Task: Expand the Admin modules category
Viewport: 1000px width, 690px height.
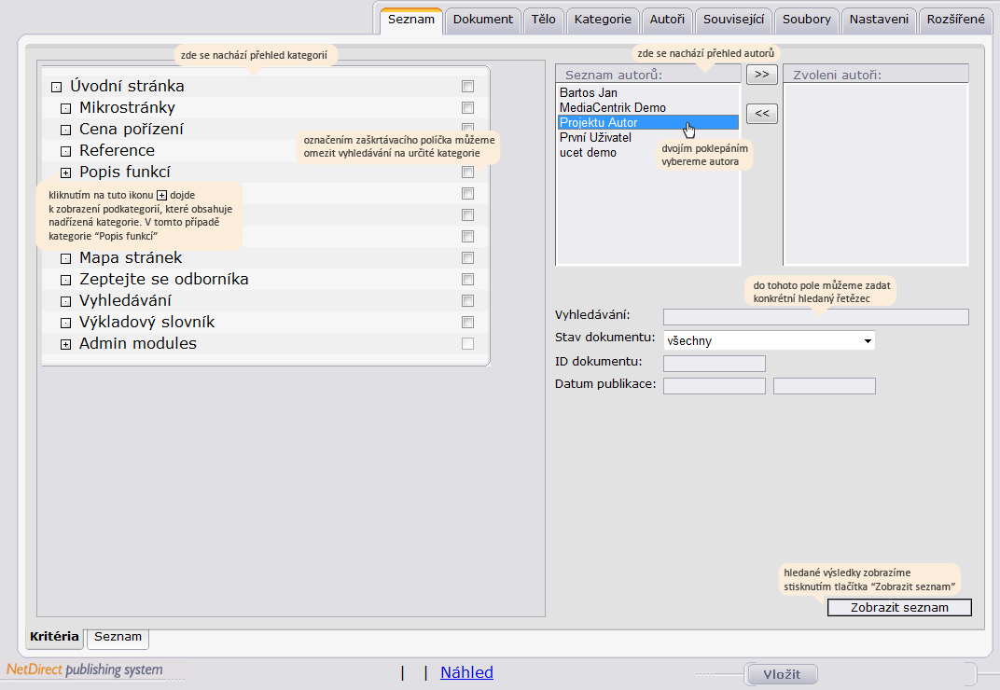Action: point(65,344)
